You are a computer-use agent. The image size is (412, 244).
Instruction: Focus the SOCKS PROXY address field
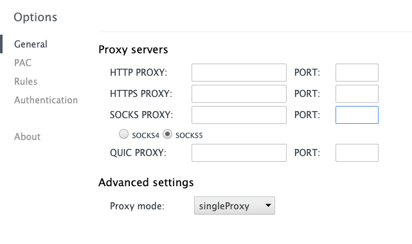point(239,115)
